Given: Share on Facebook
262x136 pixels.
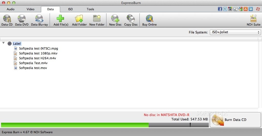Looking at the screenshot, I should pos(220,9).
